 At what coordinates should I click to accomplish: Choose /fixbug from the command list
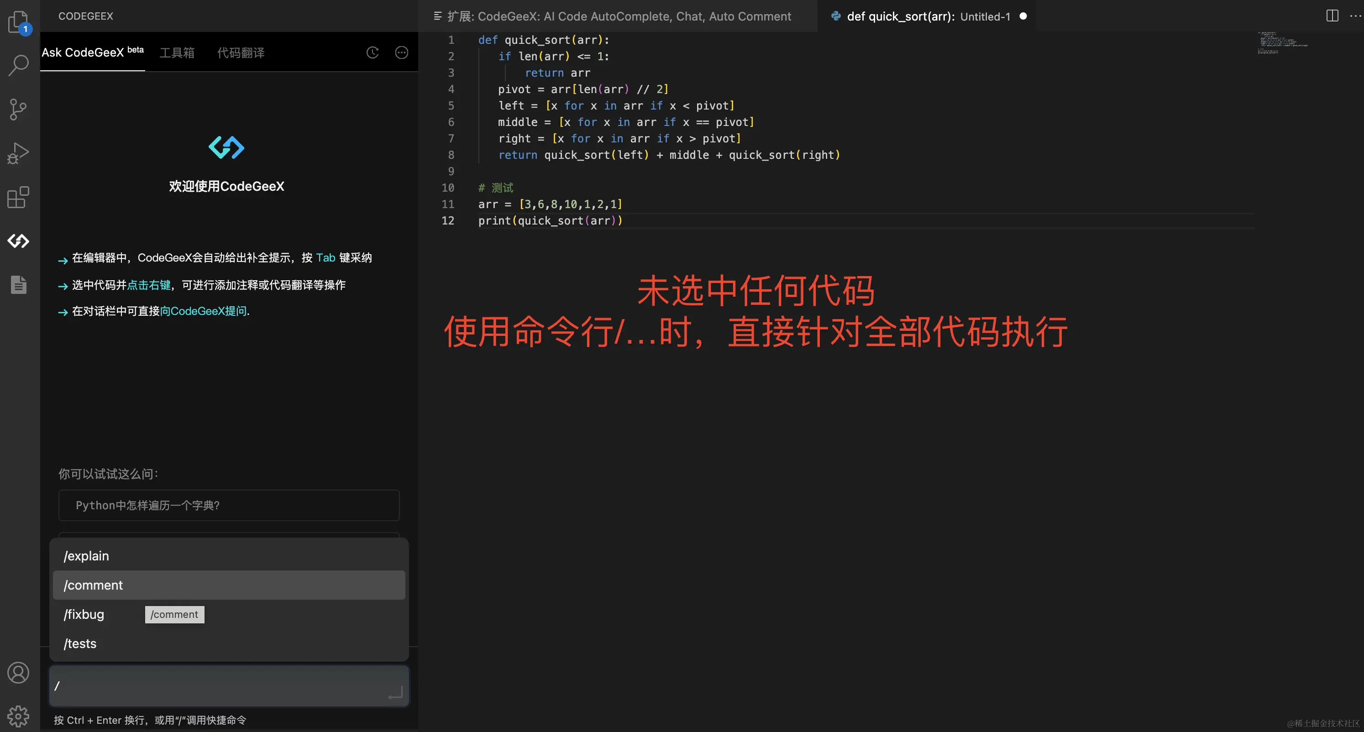tap(85, 615)
